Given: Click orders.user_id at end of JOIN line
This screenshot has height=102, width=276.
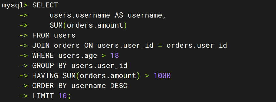Looking at the screenshot, I should (x=197, y=46).
